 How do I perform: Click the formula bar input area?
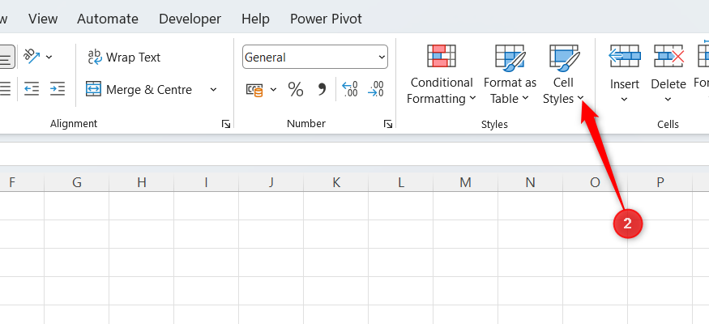pyautogui.click(x=355, y=154)
